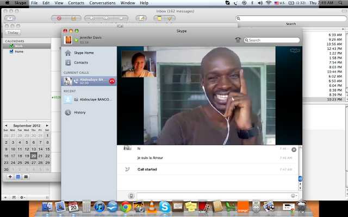348x217 pixels.
Task: Open VLC media player from the Dock
Action: coord(152,207)
